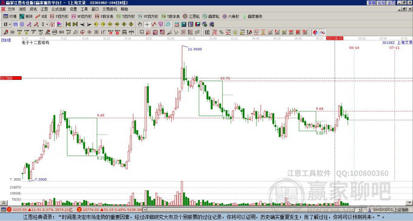Click the 主页 homepage link
Viewport: 413px width, 221px height.
click(391, 3)
